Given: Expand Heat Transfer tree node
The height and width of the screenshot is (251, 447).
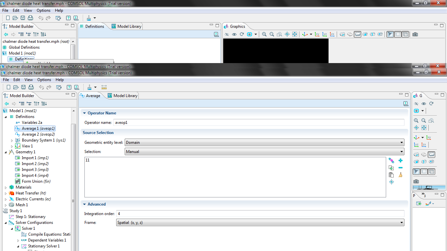Looking at the screenshot, I should (x=6, y=193).
